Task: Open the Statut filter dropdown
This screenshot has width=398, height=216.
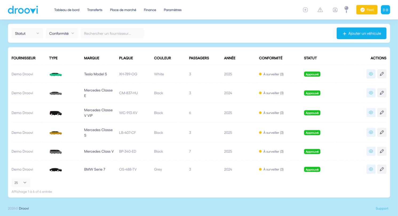Action: 27,34
